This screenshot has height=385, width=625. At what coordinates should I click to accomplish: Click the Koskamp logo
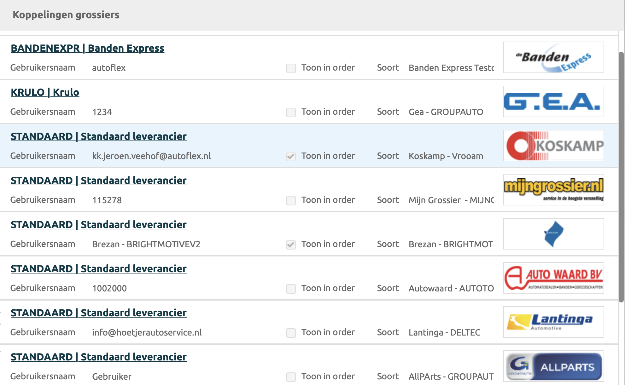click(553, 146)
